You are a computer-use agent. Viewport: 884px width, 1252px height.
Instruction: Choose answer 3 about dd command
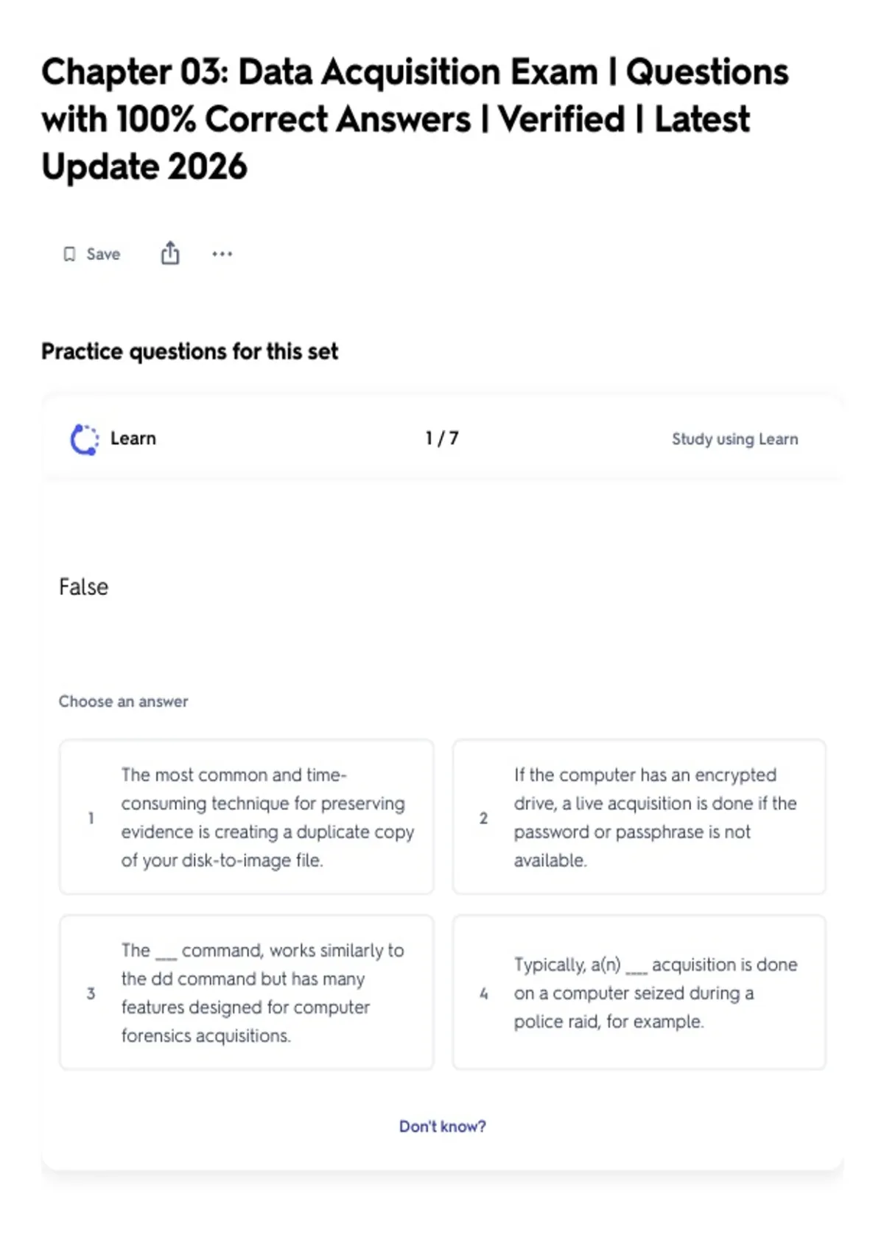point(246,992)
